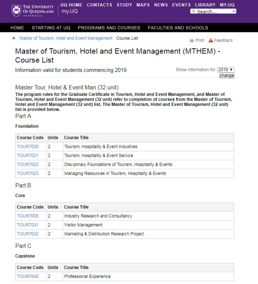This screenshot has height=284, width=258.
Task: Open course TOUR7021
Action: [x=28, y=155]
